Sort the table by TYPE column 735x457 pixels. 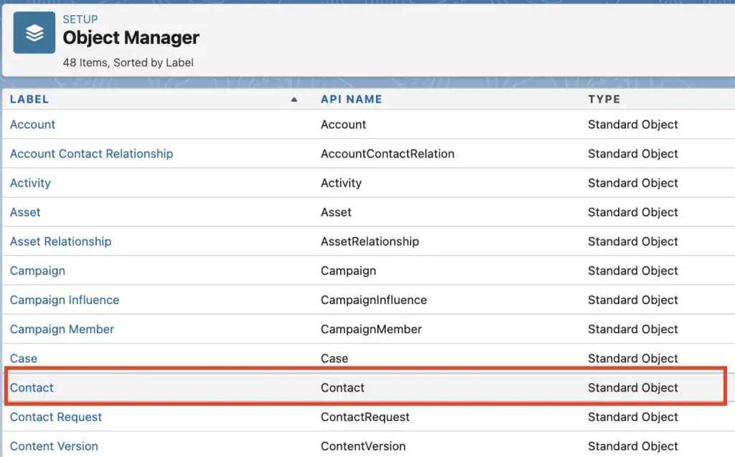pyautogui.click(x=604, y=99)
